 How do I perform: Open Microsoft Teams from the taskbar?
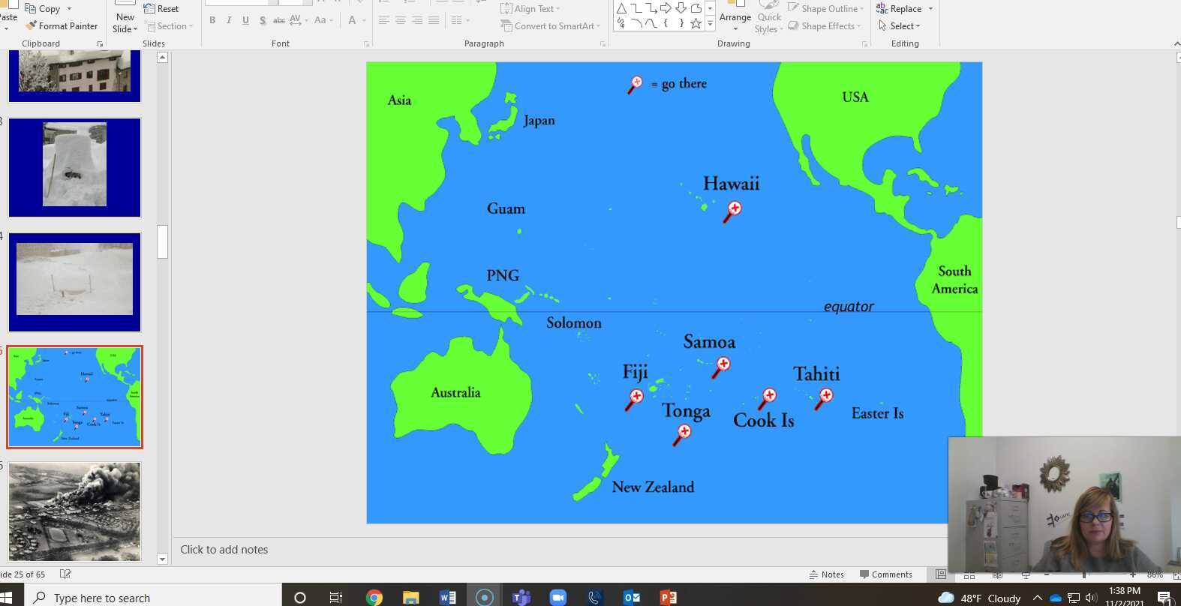[521, 597]
